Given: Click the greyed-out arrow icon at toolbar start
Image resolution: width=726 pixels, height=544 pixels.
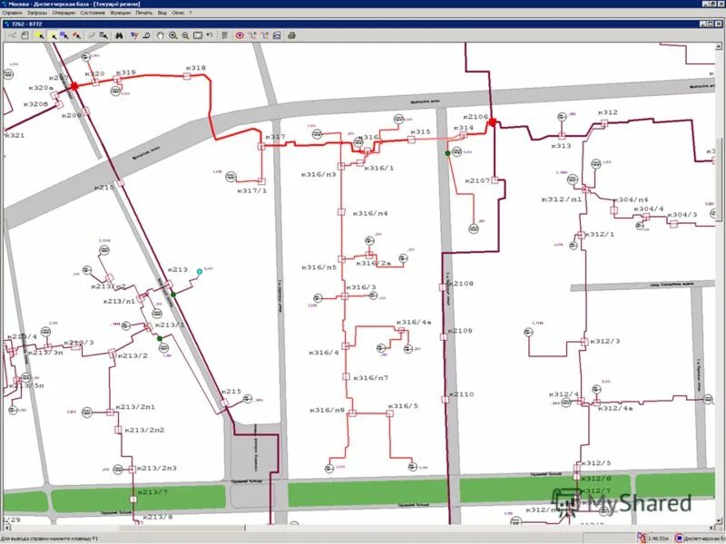Looking at the screenshot, I should pos(13,35).
